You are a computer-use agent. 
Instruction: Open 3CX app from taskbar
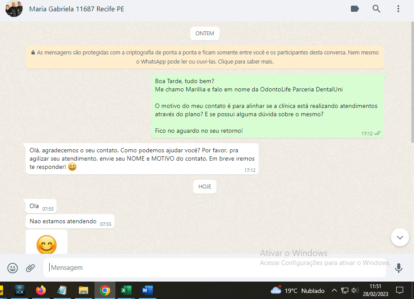click(19, 290)
